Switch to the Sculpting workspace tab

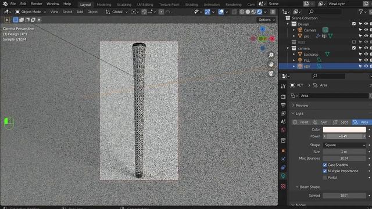124,5
